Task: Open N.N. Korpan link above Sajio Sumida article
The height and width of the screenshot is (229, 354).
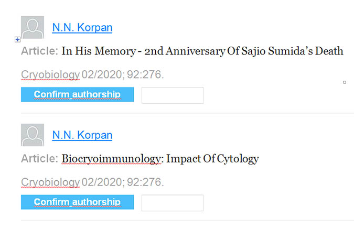Action: (x=82, y=28)
